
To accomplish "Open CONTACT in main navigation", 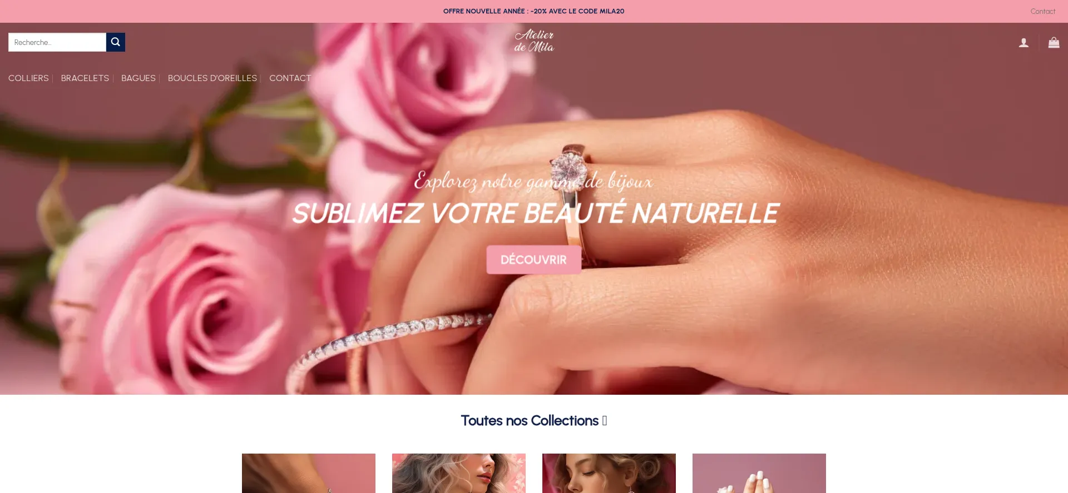I will (290, 78).
